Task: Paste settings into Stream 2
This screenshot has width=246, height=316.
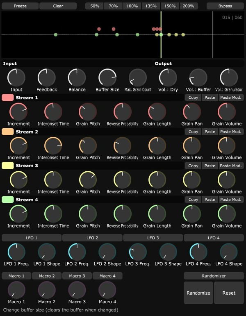Action: click(210, 132)
